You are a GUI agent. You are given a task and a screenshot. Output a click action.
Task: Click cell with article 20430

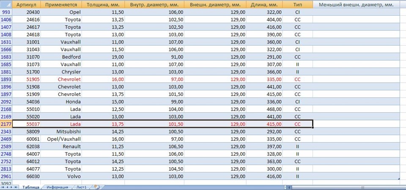[x=26, y=12]
